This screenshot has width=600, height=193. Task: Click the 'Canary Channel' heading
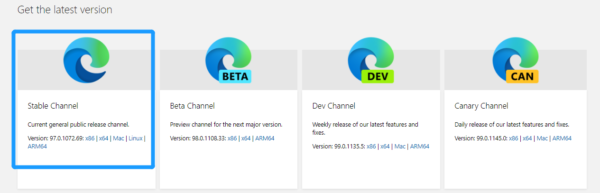[481, 106]
